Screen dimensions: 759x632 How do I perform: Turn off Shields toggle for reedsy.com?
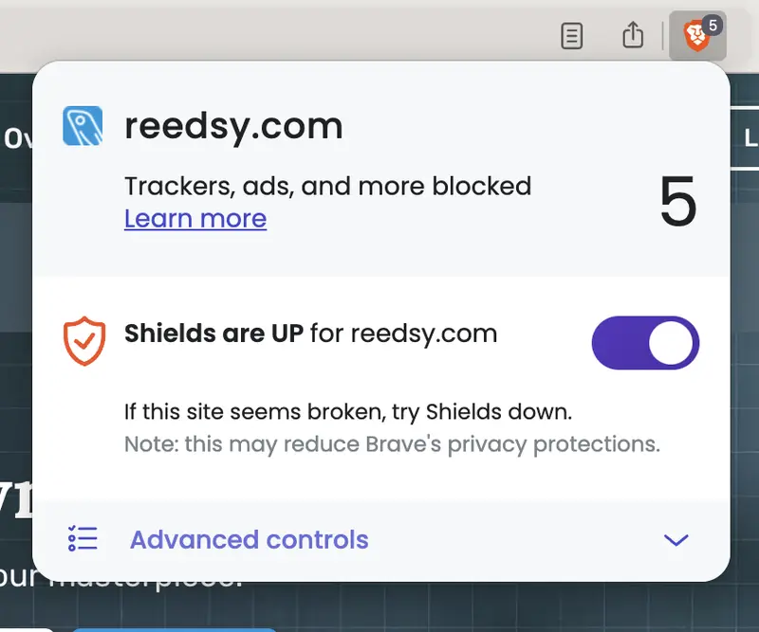click(645, 343)
